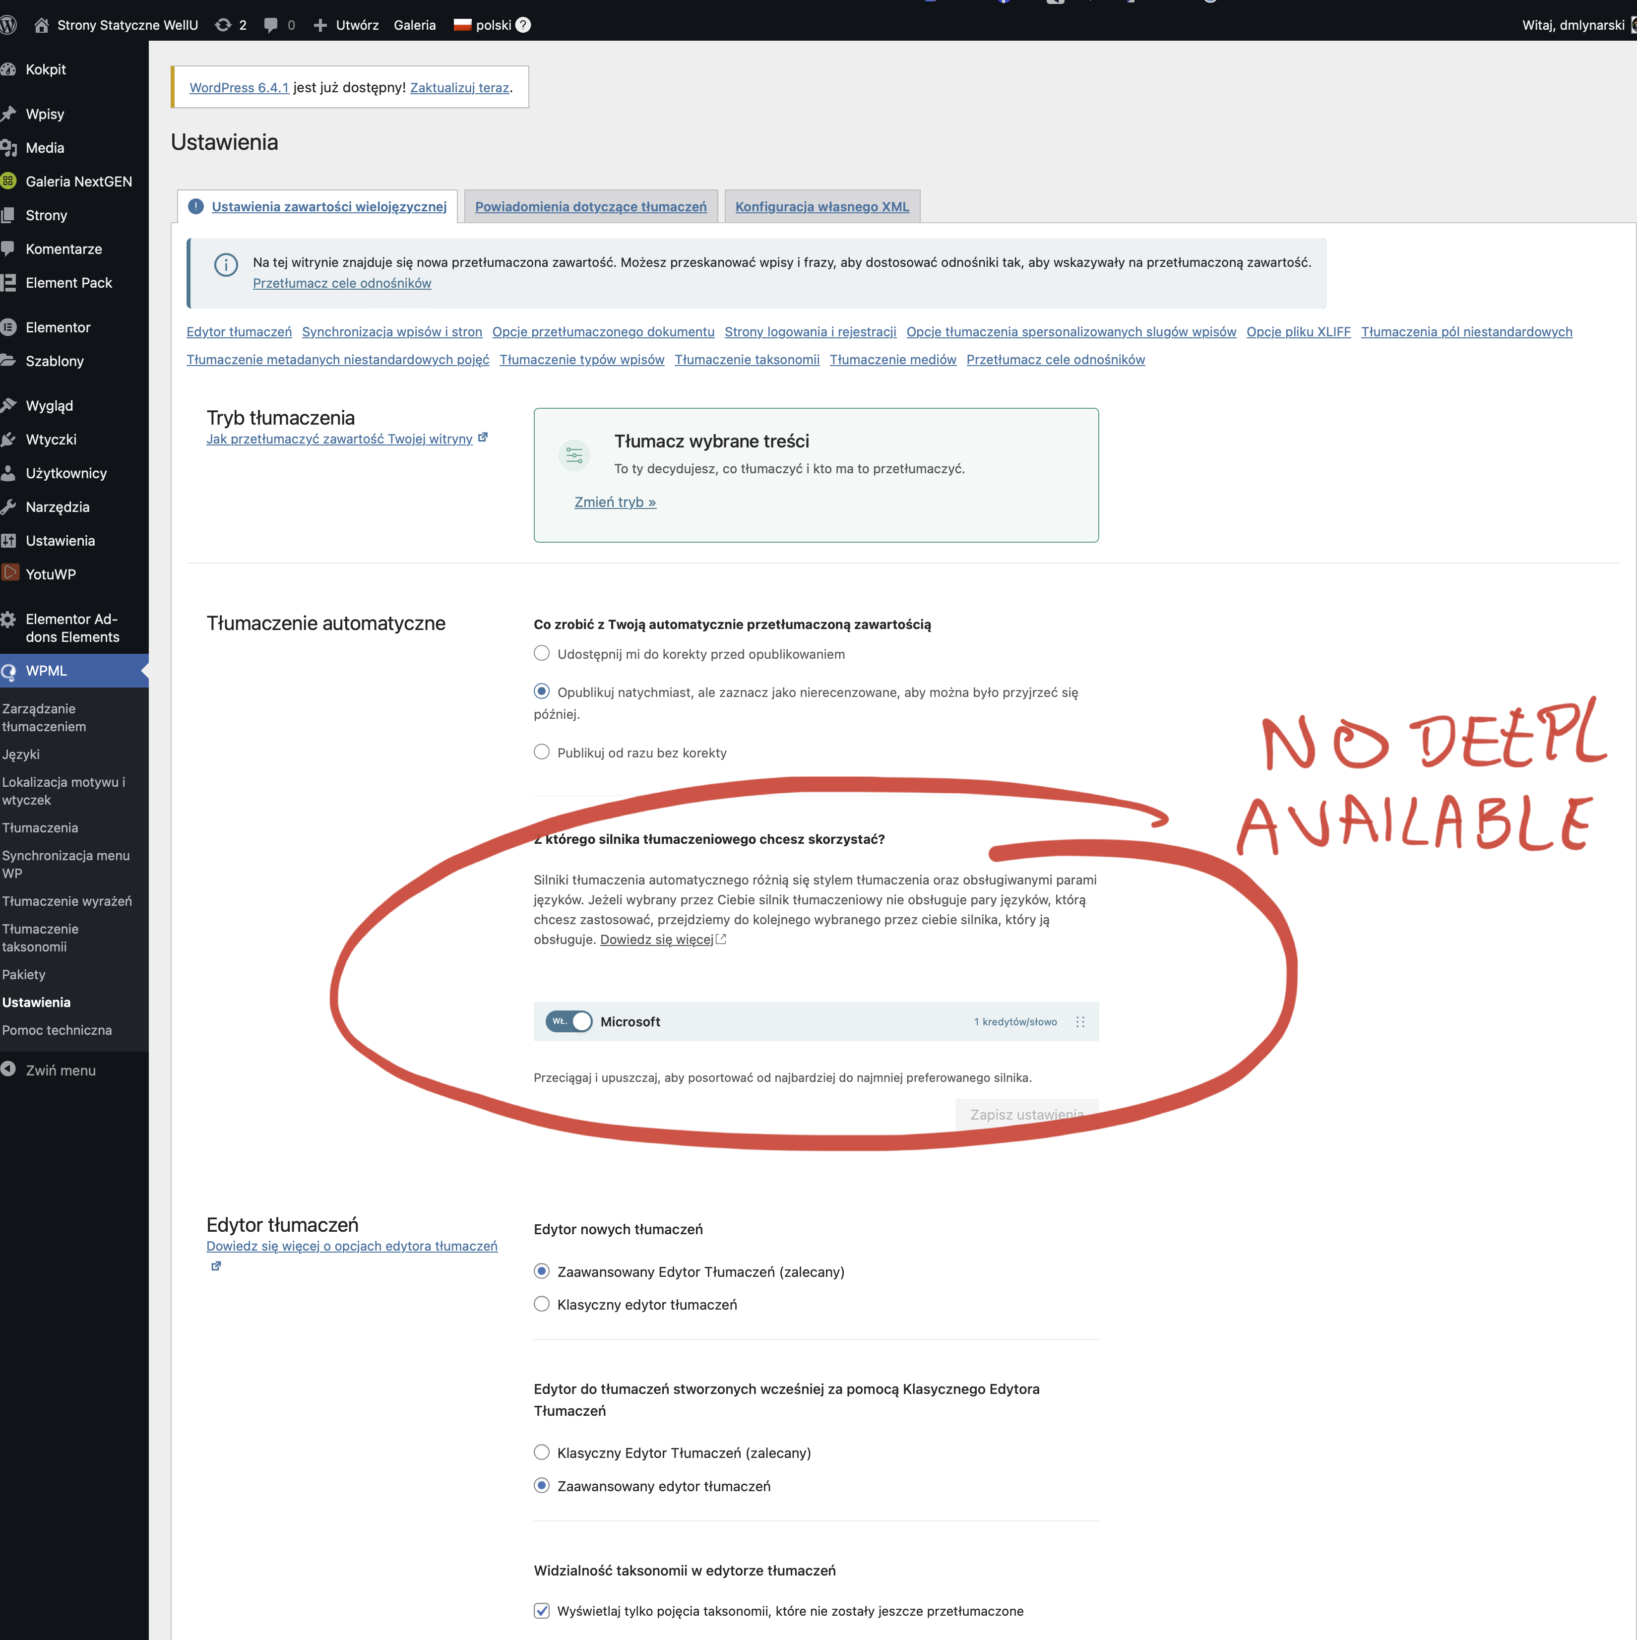Click the Polish flag language icon
Viewport: 1637px width, 1640px height.
[x=462, y=25]
